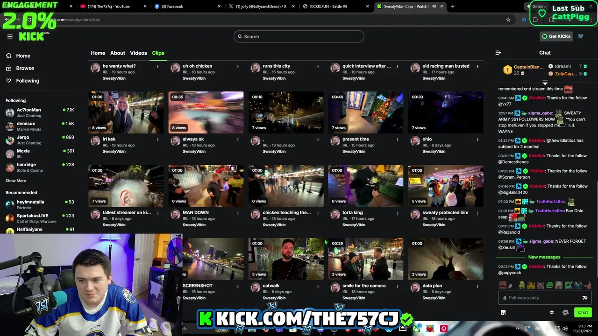Screen dimensions: 598x336
Task: Switch to the YouTube The757cj browser tab
Action: 112,7
